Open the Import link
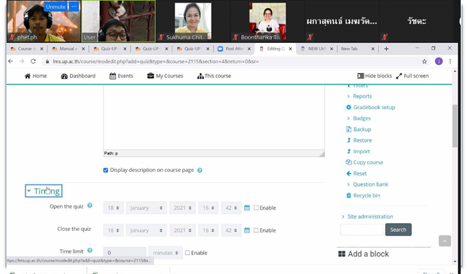 click(362, 152)
